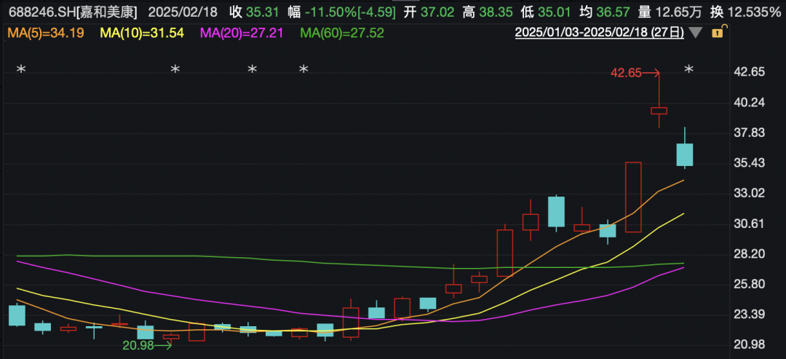Select the MA(60)=27.52 indicator label
Image resolution: width=786 pixels, height=359 pixels.
(x=342, y=33)
